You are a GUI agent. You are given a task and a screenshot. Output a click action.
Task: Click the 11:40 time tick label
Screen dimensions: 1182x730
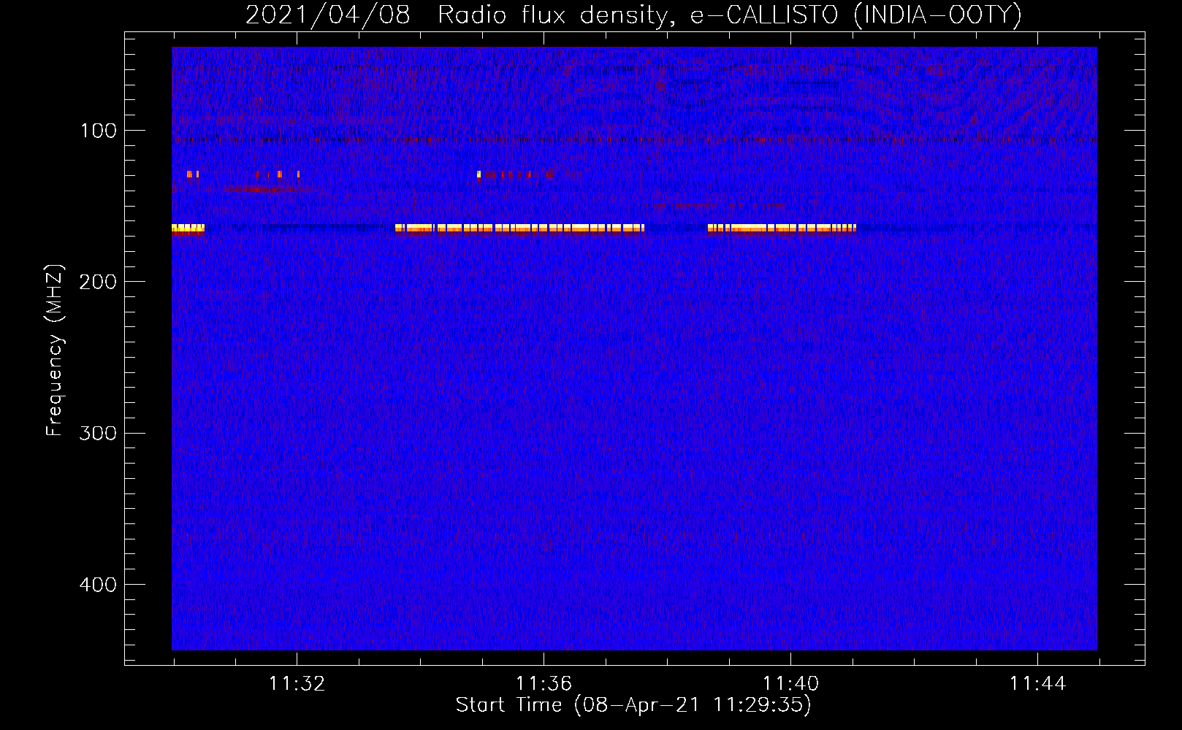(790, 684)
